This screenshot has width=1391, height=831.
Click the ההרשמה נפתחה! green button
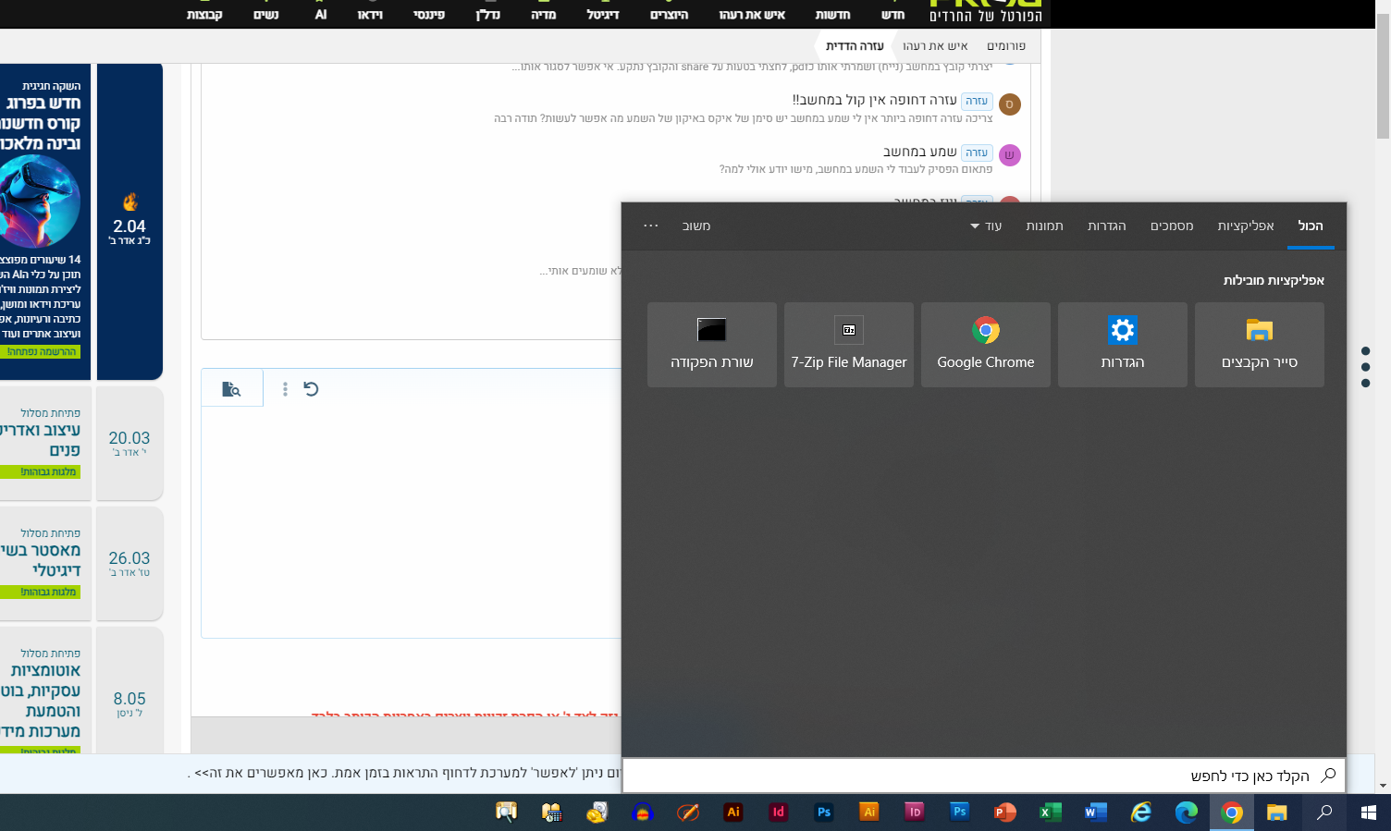tap(42, 352)
